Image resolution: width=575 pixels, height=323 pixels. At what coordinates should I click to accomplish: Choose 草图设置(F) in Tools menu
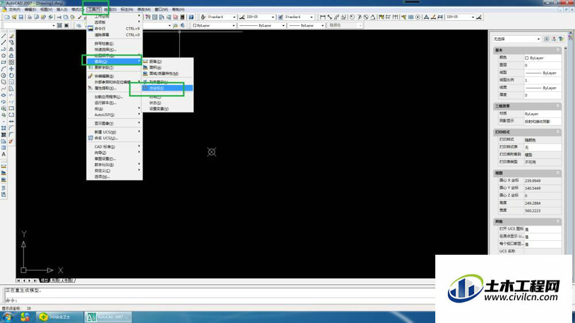click(114, 159)
